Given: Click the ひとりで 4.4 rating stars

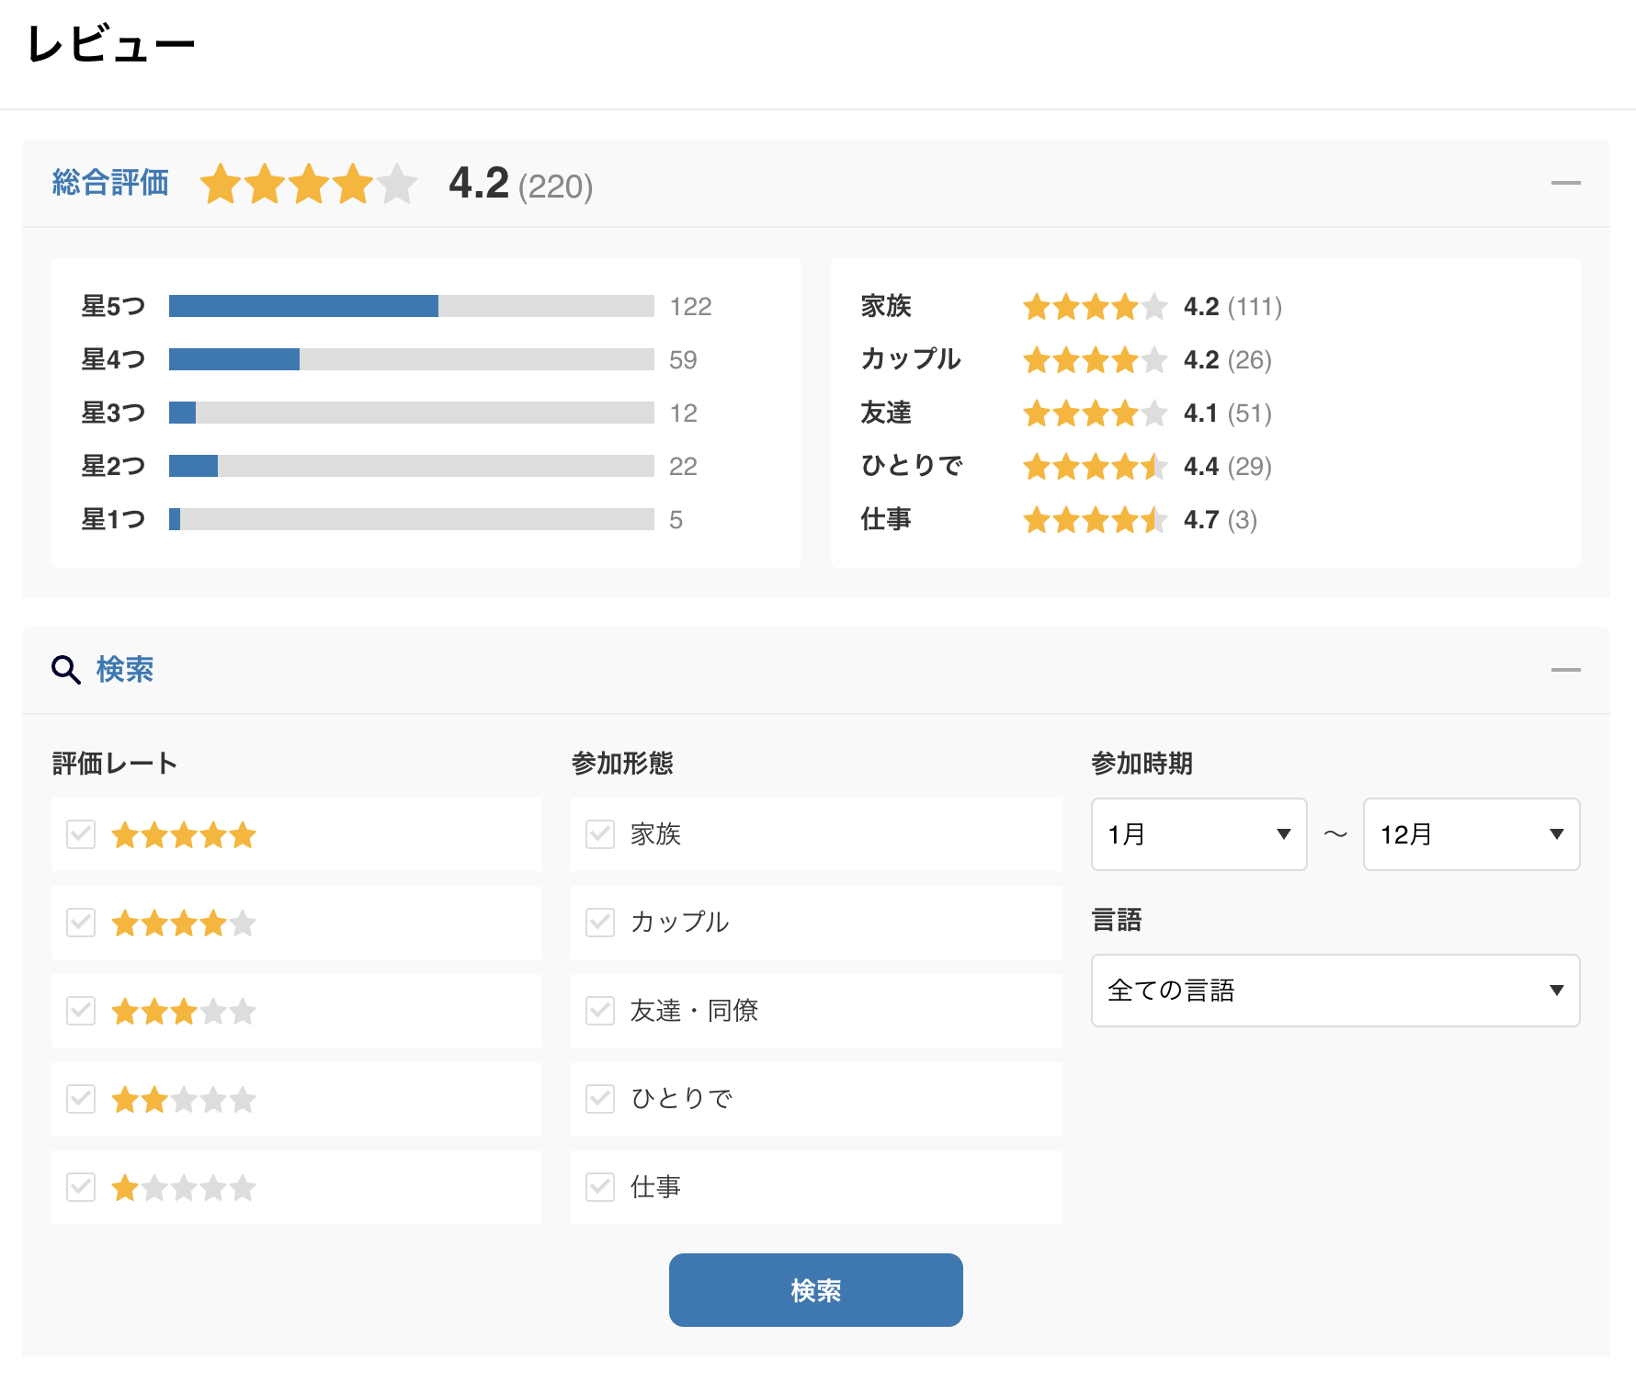Looking at the screenshot, I should (1095, 467).
